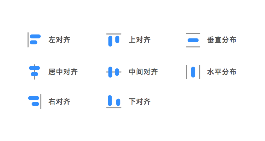Click the longer blue bar in left align icon
This screenshot has width=265, height=141.
pos(35,37)
